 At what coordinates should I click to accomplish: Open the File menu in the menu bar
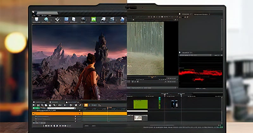tap(38, 15)
